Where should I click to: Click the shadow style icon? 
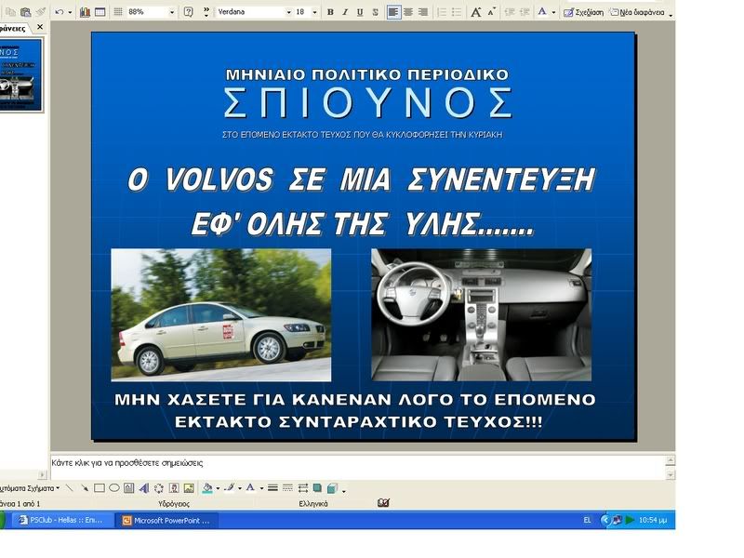coord(317,487)
